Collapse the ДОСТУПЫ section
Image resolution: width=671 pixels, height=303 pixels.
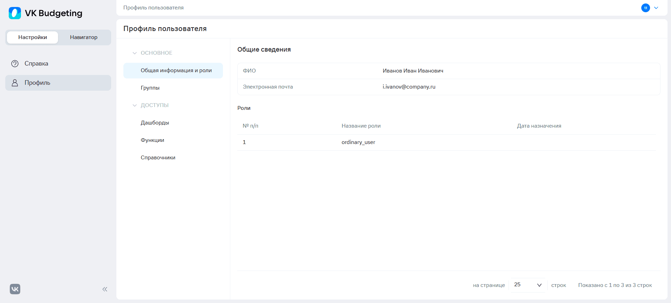click(x=135, y=105)
